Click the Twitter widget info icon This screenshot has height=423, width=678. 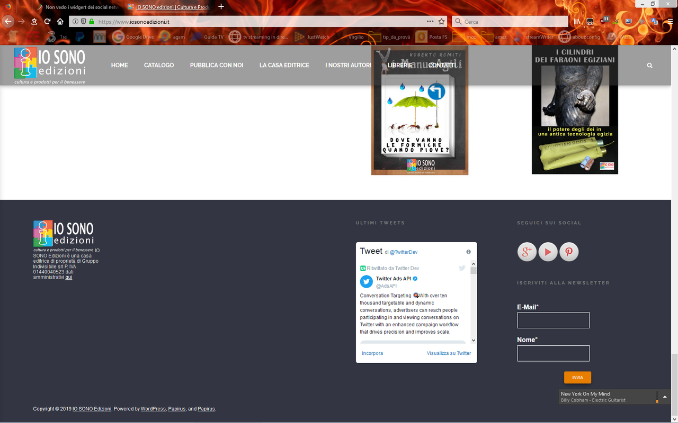(468, 252)
